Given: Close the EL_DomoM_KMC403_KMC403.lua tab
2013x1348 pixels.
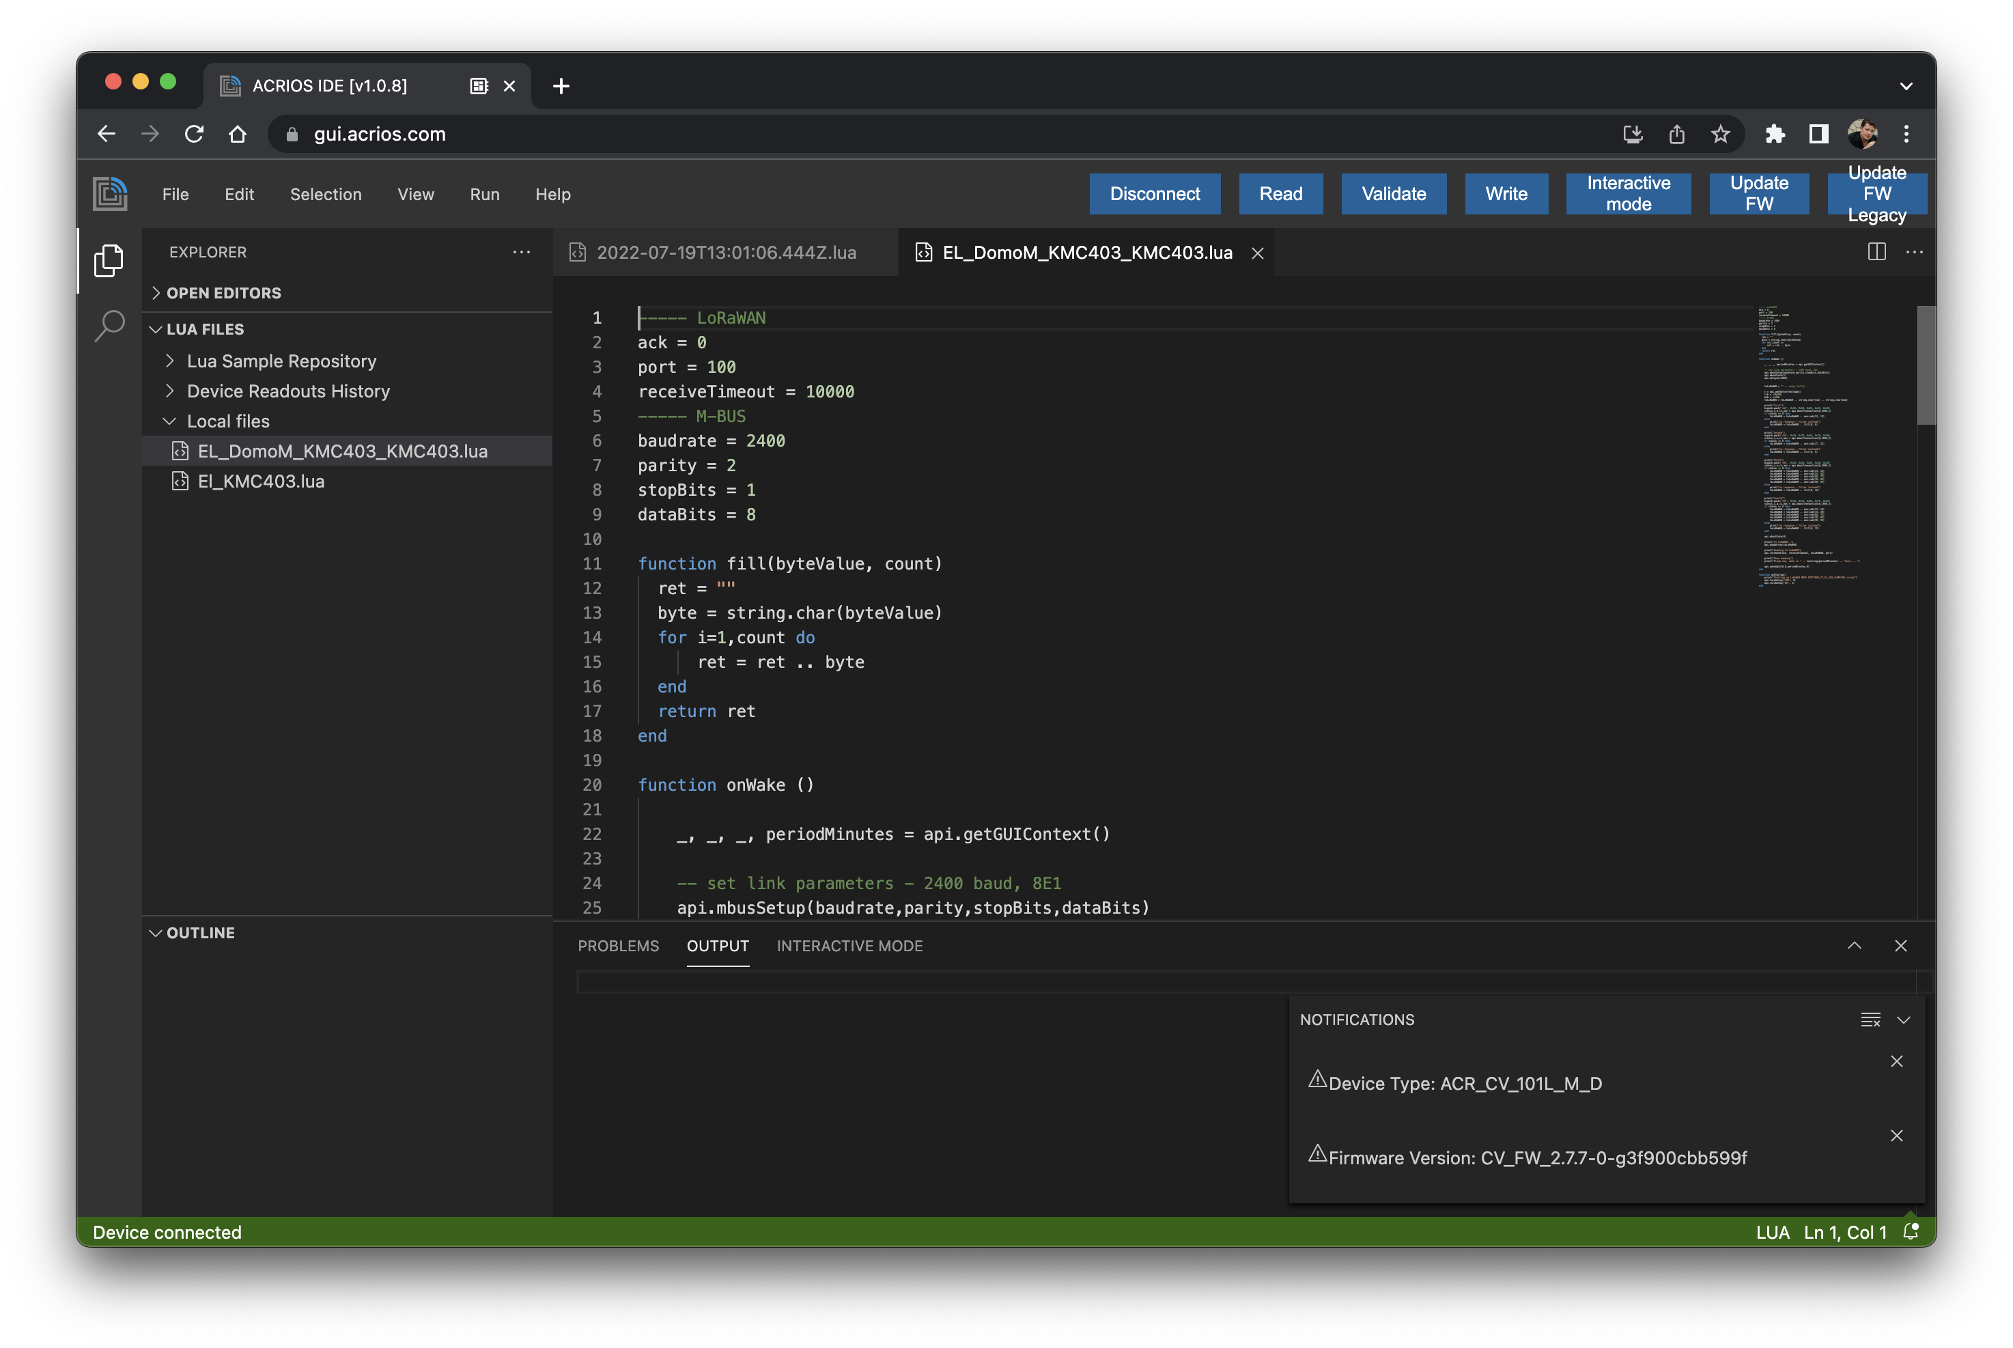Looking at the screenshot, I should [1256, 253].
